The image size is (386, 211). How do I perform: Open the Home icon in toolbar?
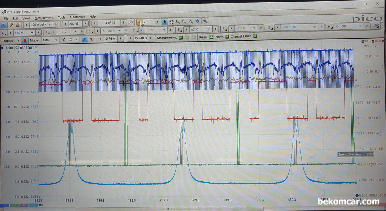pos(18,25)
